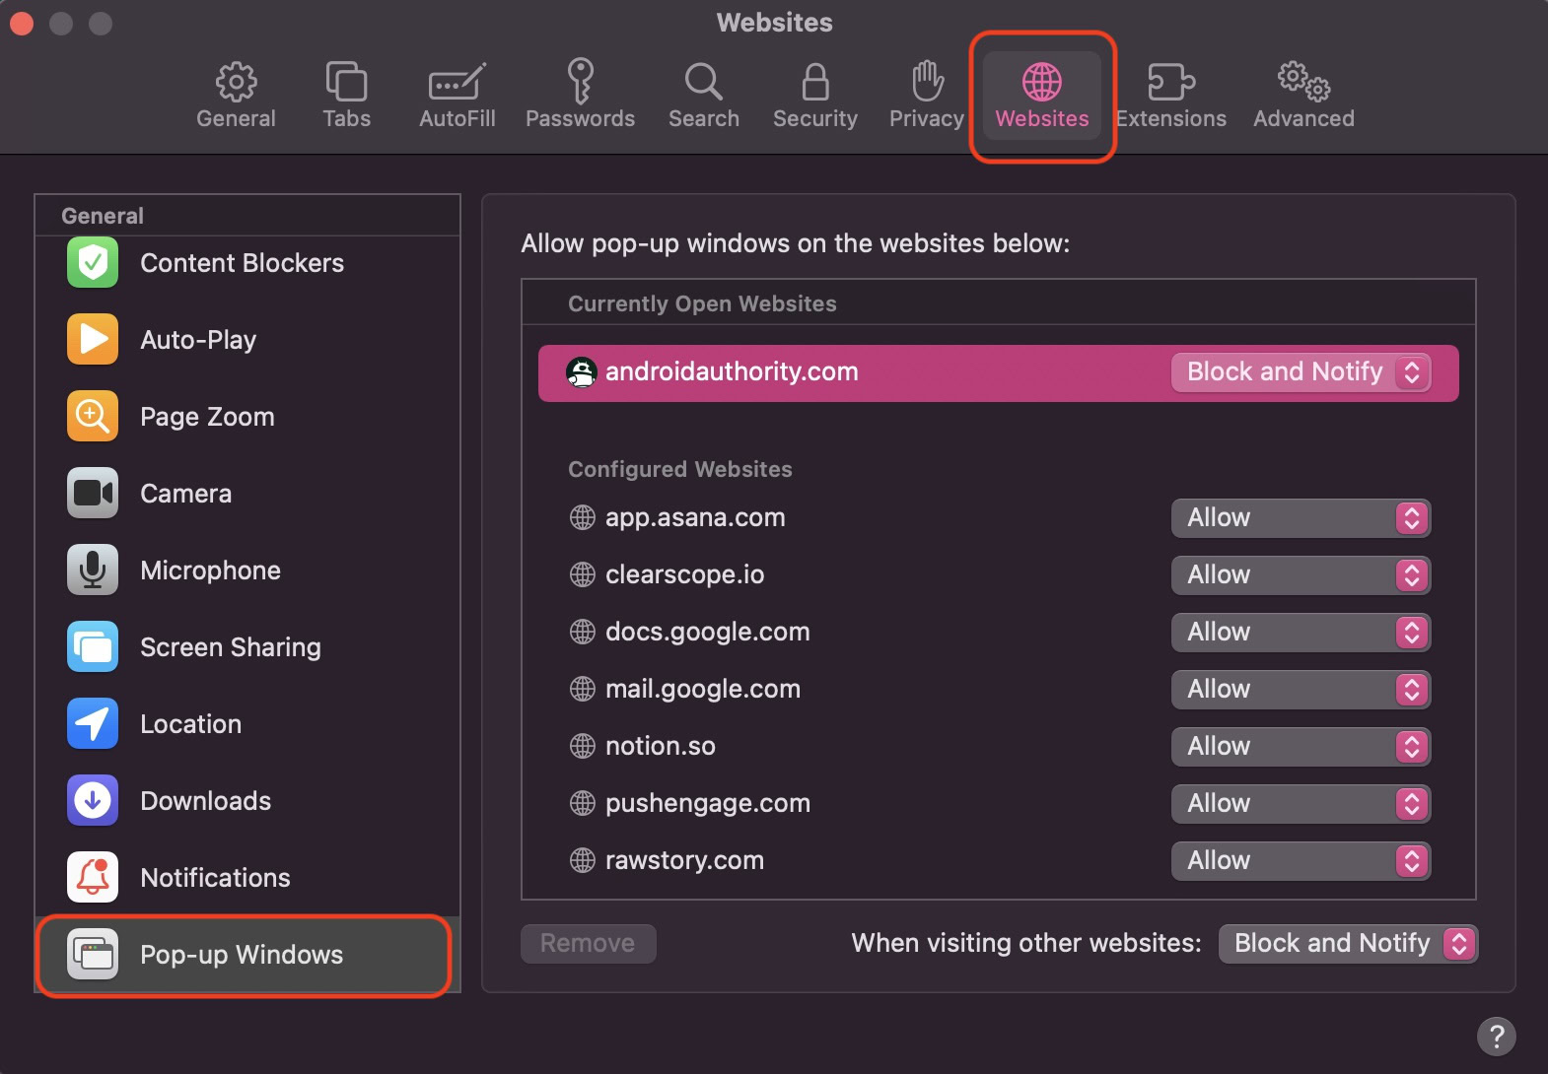Change the notion.so pop-up permission dropdown
The width and height of the screenshot is (1548, 1074).
(1300, 747)
